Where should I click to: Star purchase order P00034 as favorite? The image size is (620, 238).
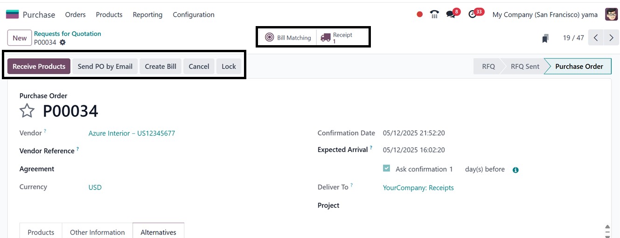pos(27,111)
